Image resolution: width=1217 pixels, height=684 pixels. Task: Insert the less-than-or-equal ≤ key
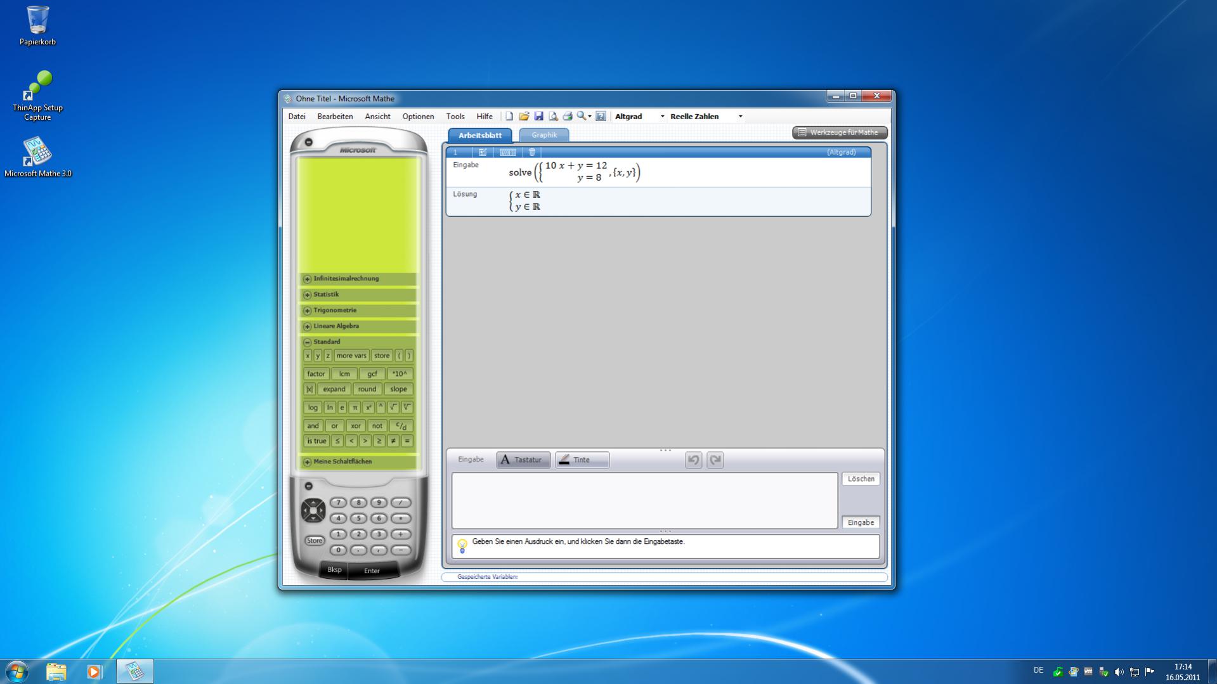pyautogui.click(x=337, y=441)
